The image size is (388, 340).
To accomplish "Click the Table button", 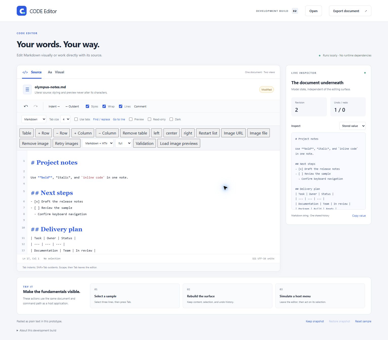I will pyautogui.click(x=27, y=133).
